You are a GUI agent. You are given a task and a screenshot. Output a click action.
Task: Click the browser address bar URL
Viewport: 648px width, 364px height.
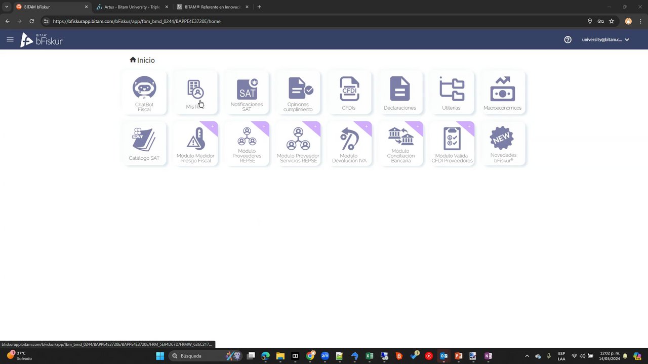click(137, 21)
